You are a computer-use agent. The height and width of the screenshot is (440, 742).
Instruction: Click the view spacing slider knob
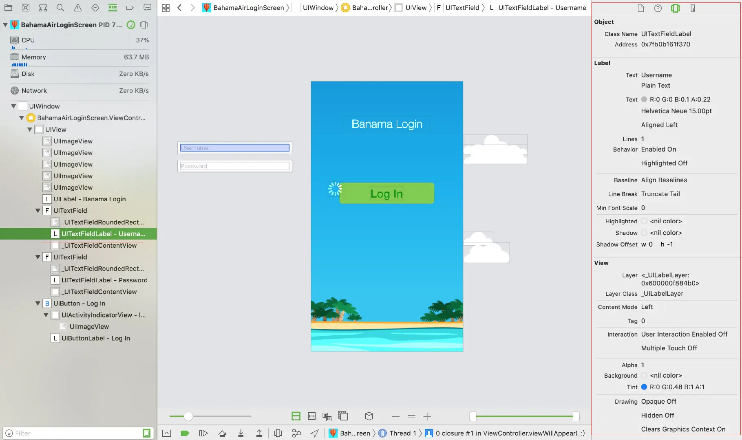188,416
